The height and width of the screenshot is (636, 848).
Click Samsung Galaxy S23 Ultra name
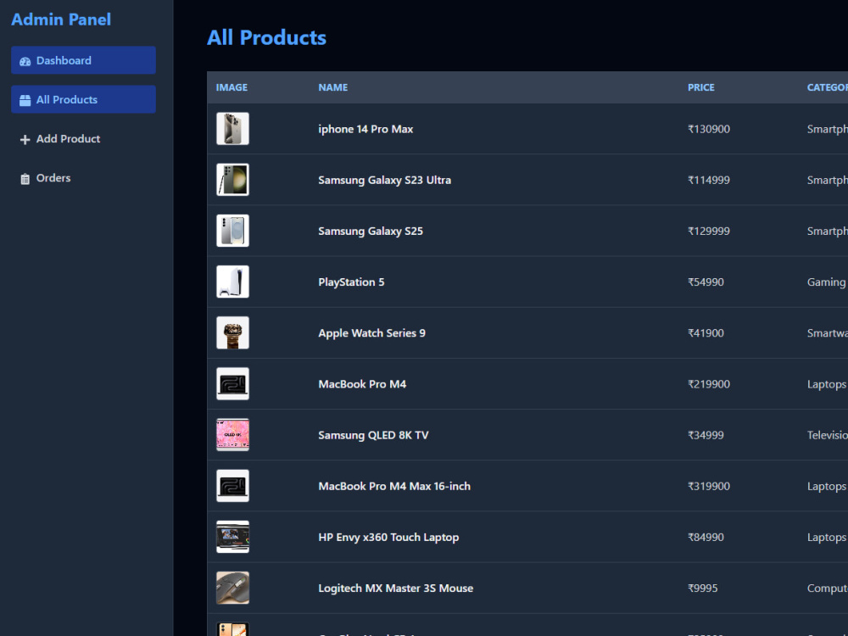coord(384,180)
